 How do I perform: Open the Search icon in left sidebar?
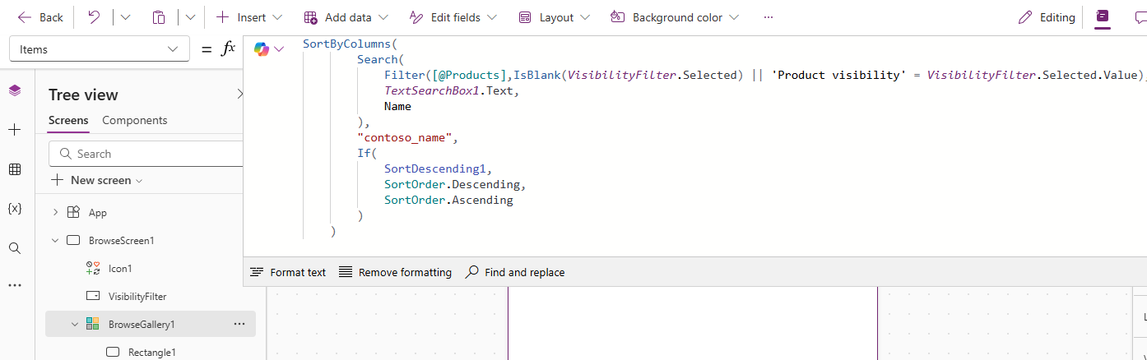click(15, 248)
